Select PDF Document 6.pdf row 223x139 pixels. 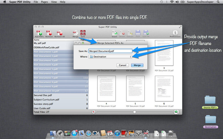[x=61, y=74]
